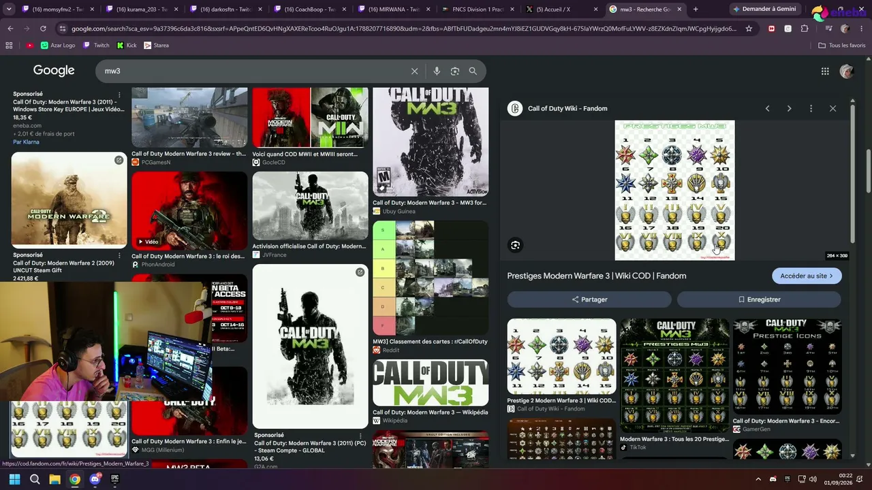872x490 pixels.
Task: Open Discord from the taskbar
Action: 95,479
